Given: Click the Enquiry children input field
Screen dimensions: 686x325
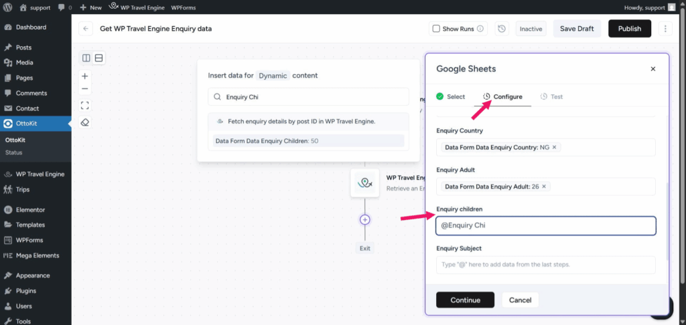Looking at the screenshot, I should tap(545, 226).
